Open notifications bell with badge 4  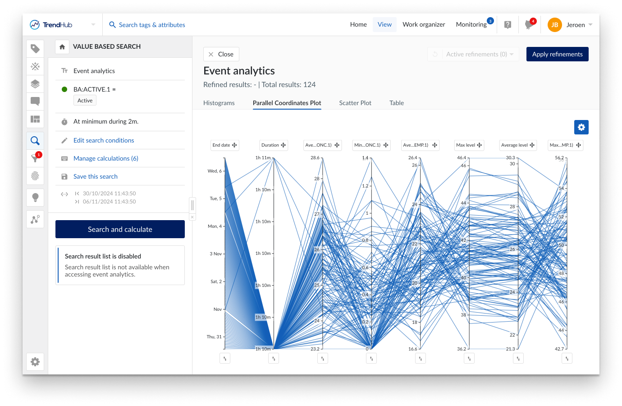[529, 25]
